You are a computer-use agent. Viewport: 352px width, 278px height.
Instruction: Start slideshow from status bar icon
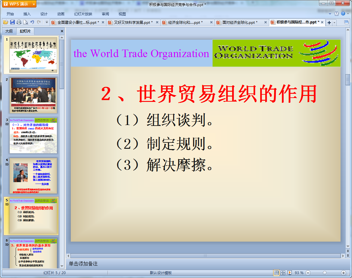290,273
